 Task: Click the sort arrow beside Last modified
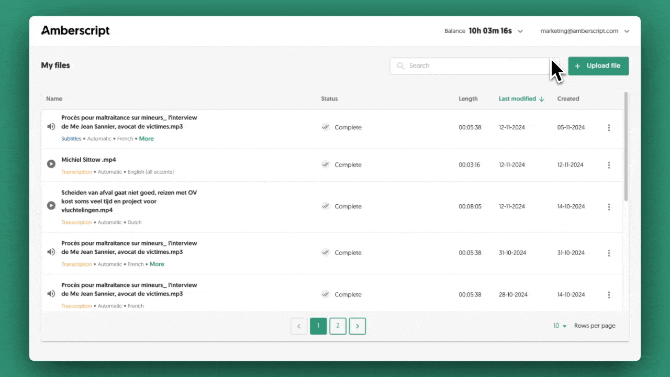point(542,99)
